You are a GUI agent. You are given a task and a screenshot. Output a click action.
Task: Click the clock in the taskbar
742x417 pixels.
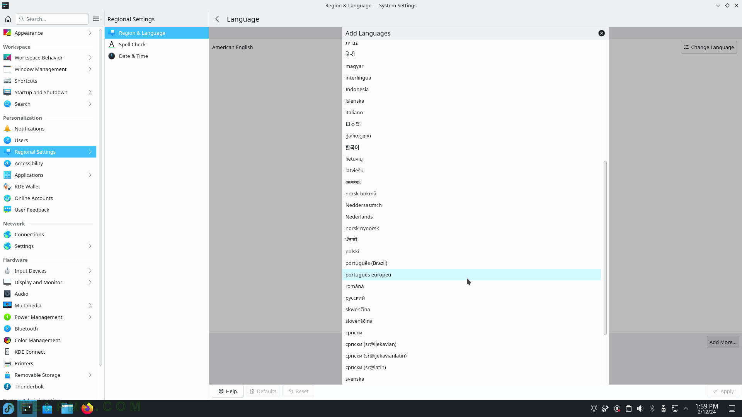tap(706, 409)
